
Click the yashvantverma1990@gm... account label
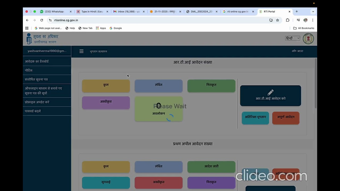[47, 51]
